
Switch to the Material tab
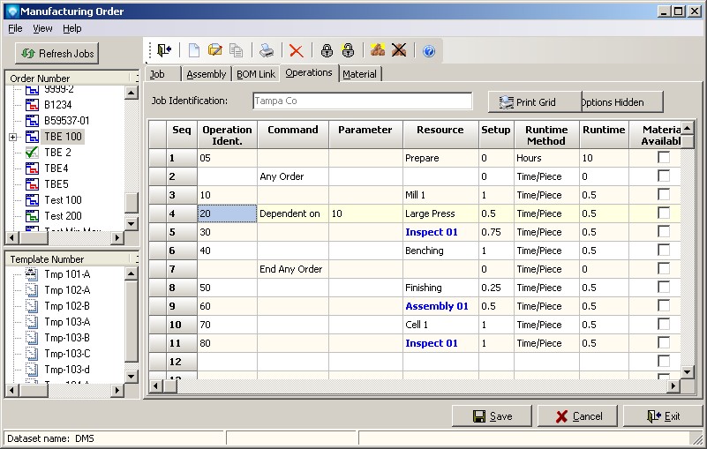(359, 74)
